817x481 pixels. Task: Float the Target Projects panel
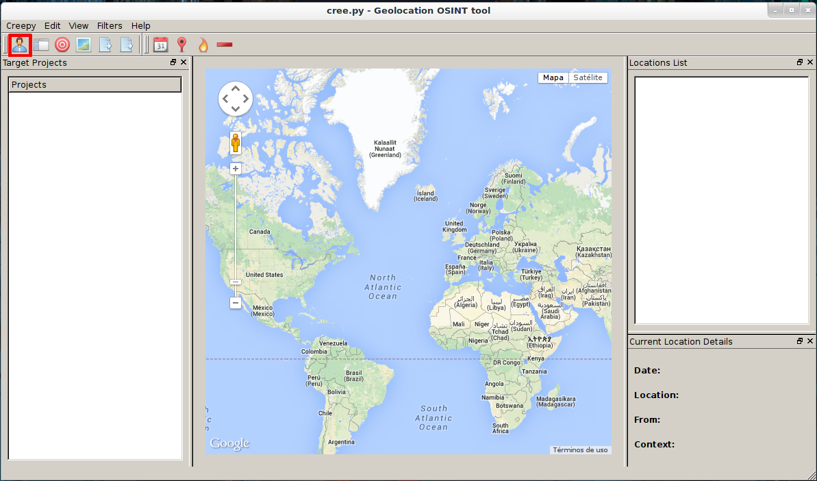click(x=173, y=62)
